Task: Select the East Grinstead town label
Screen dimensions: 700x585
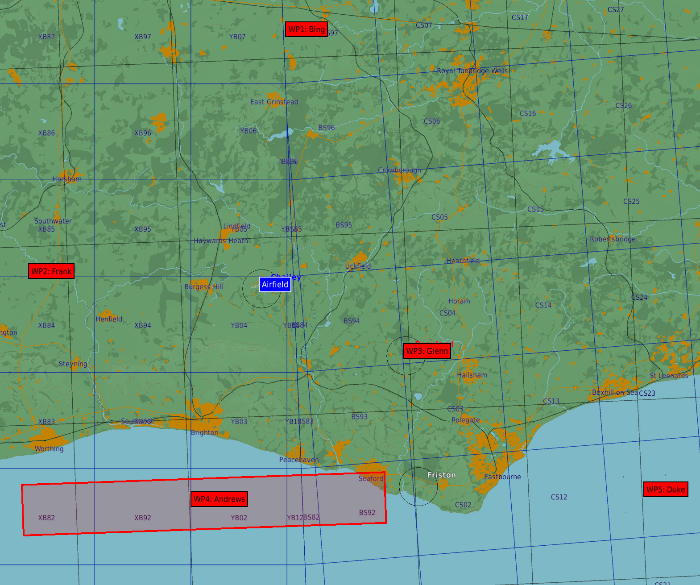Action: click(274, 102)
